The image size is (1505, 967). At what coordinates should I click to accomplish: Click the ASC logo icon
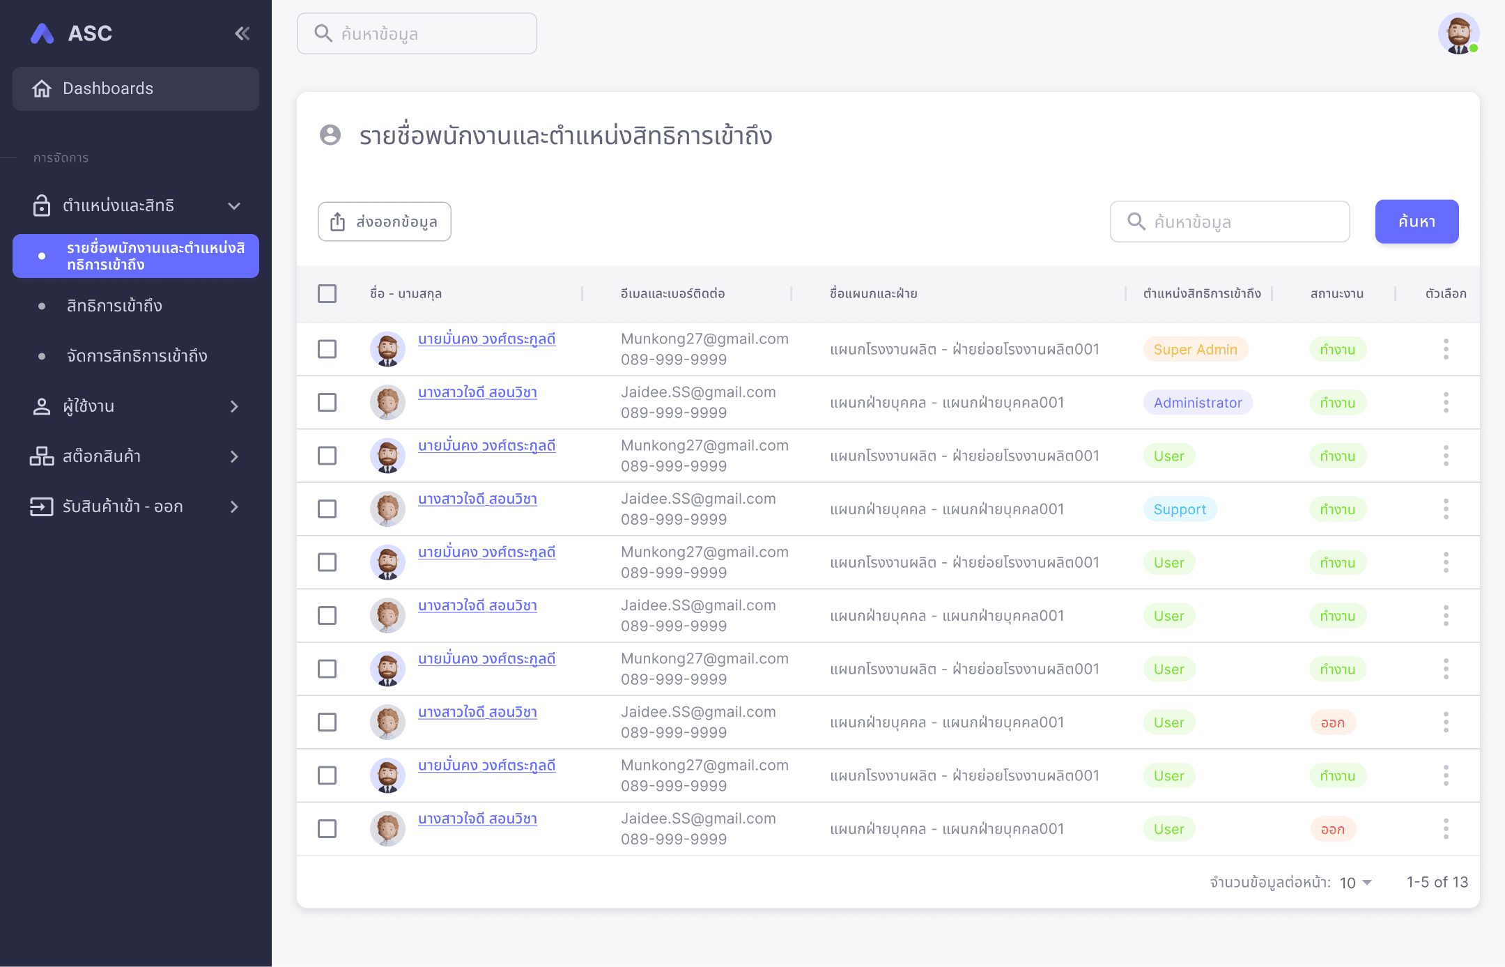43,33
